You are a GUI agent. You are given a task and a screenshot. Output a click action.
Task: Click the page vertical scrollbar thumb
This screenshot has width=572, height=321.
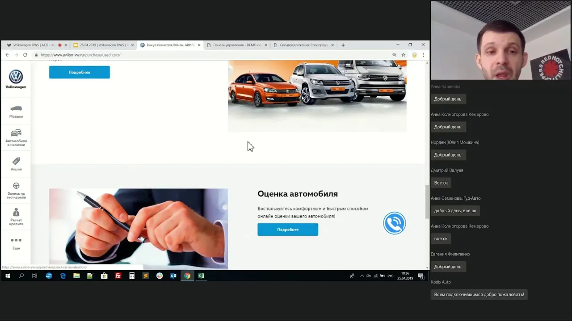point(427,202)
